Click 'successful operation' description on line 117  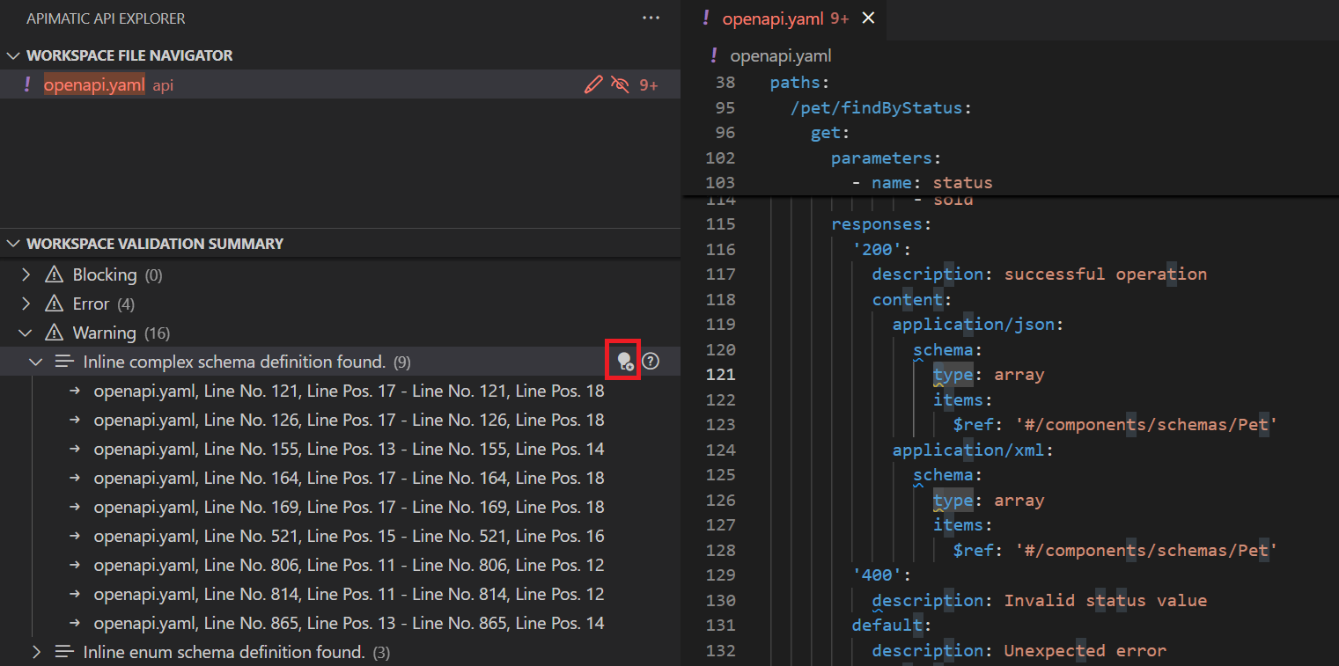pyautogui.click(x=1106, y=274)
